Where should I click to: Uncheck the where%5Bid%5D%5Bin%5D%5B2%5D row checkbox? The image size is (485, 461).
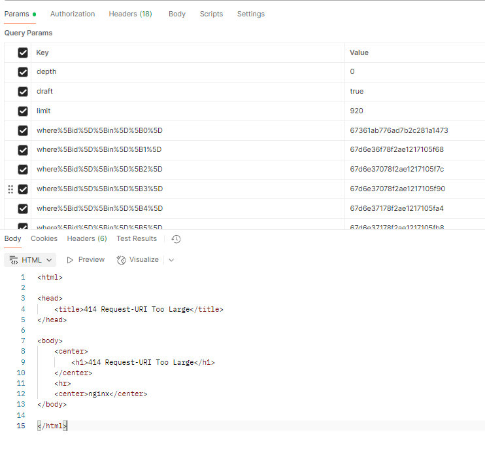pyautogui.click(x=23, y=170)
